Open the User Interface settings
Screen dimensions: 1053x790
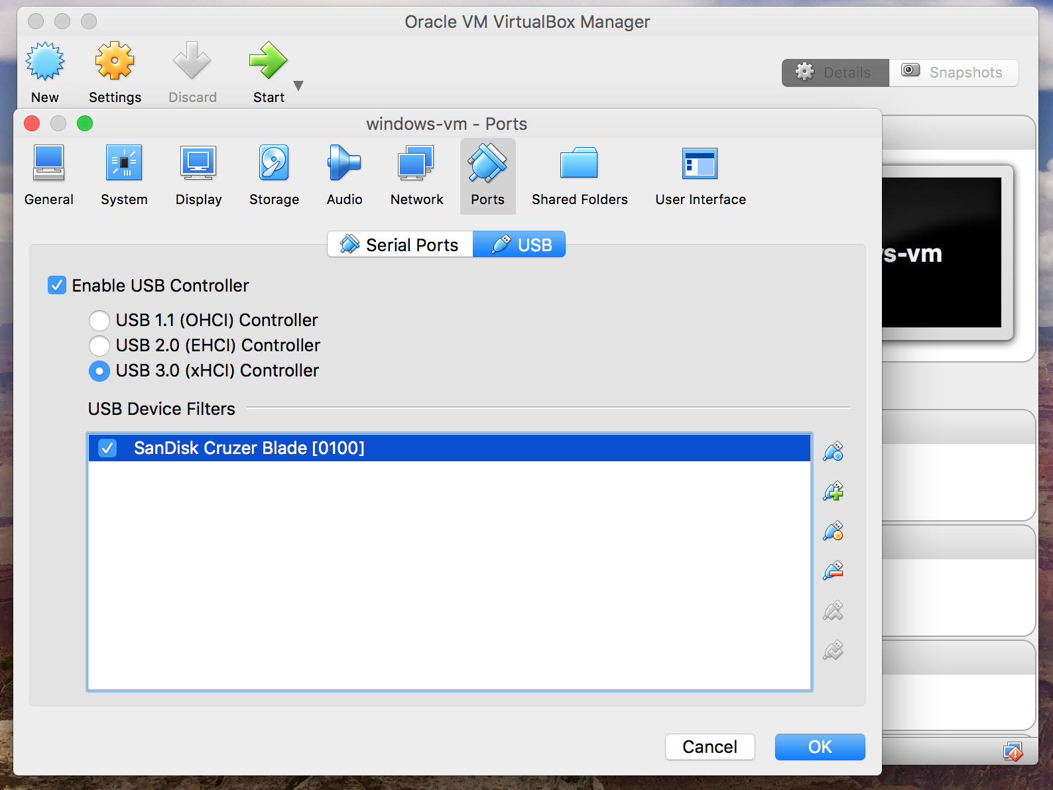[x=700, y=175]
